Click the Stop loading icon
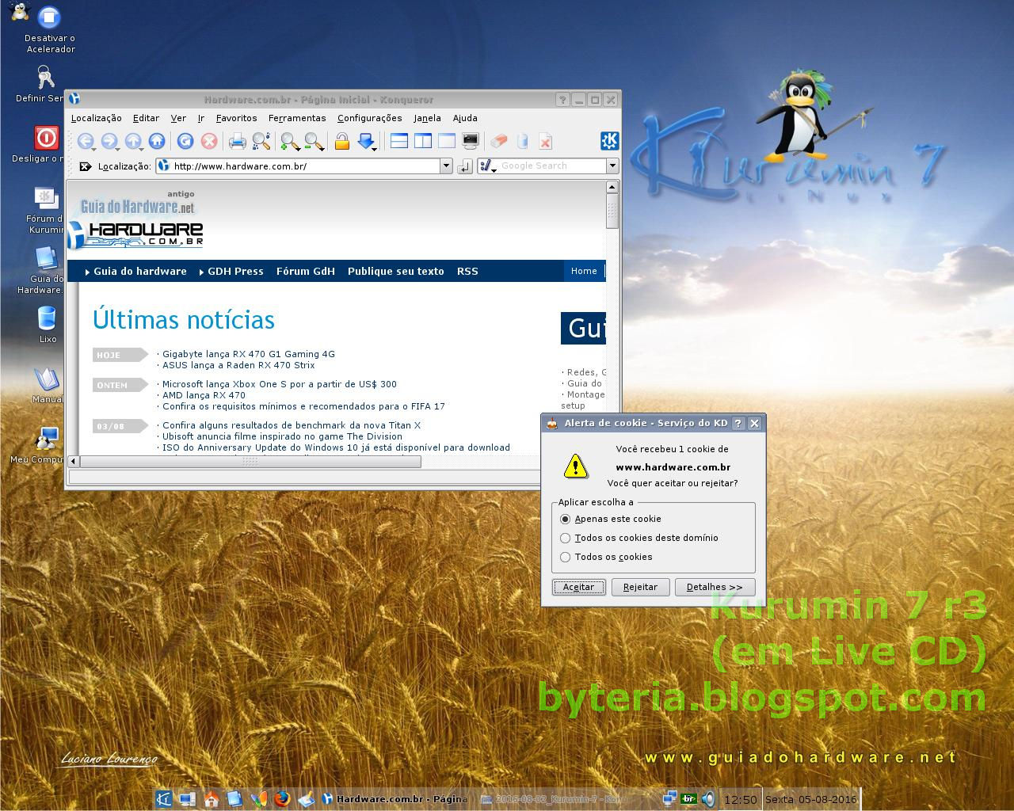 pyautogui.click(x=208, y=141)
